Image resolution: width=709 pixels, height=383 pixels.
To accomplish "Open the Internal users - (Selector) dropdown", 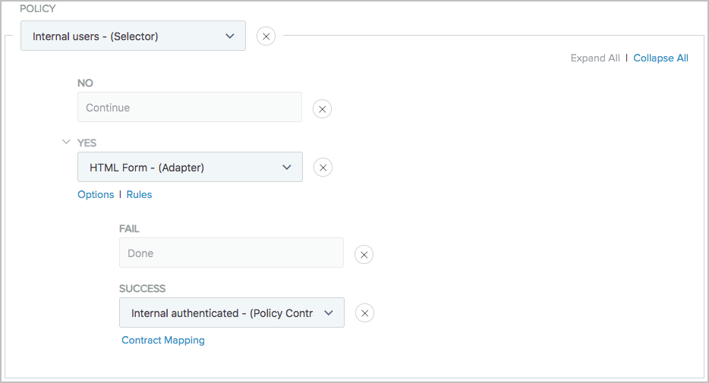I will pos(133,36).
